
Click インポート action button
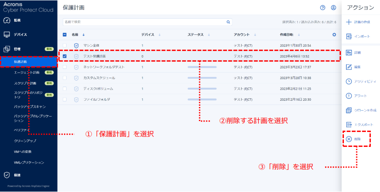(358, 37)
